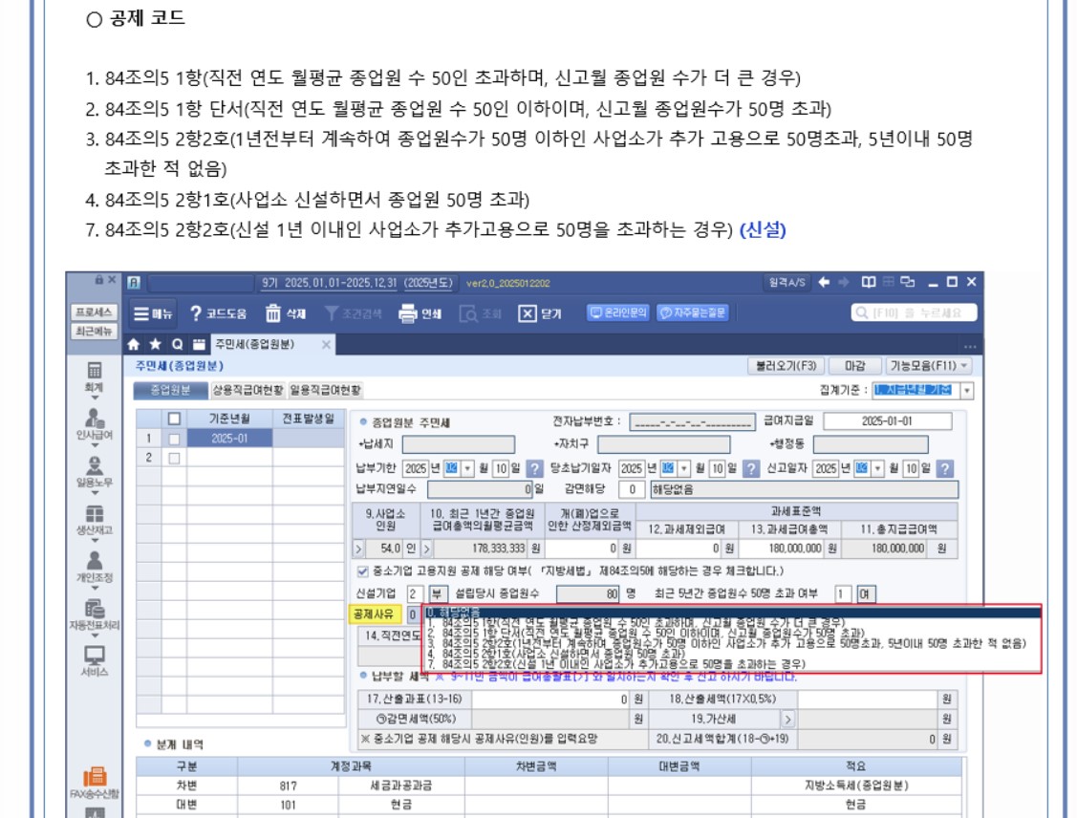Open the 메뉴 hamburger menu
Screen dimensions: 1077x818
click(x=153, y=313)
